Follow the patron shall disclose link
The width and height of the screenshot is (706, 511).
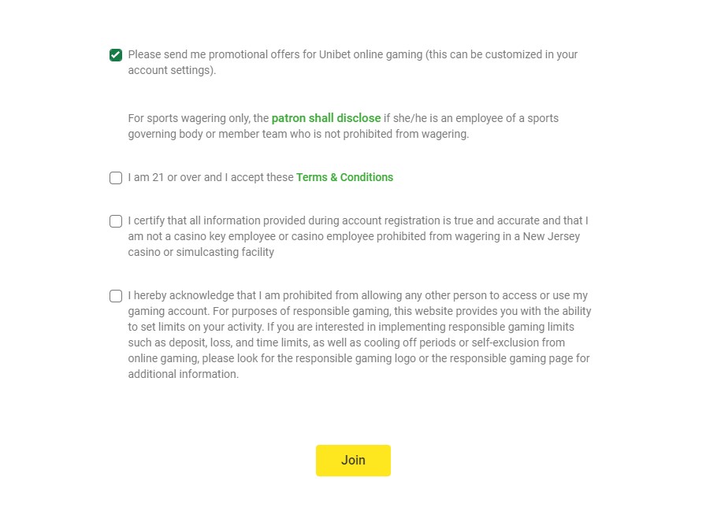coord(326,118)
